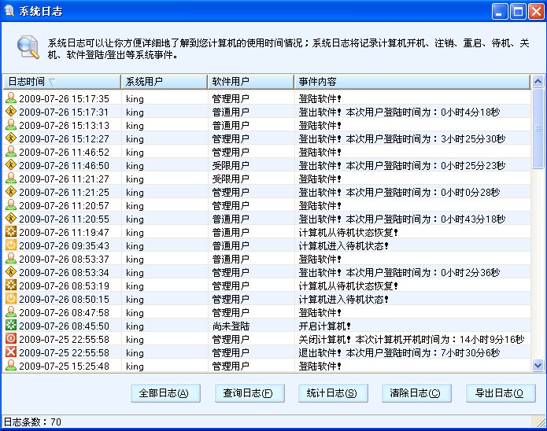547x431 pixels.
Task: Clear logs with 清除日志(C)
Action: point(416,393)
